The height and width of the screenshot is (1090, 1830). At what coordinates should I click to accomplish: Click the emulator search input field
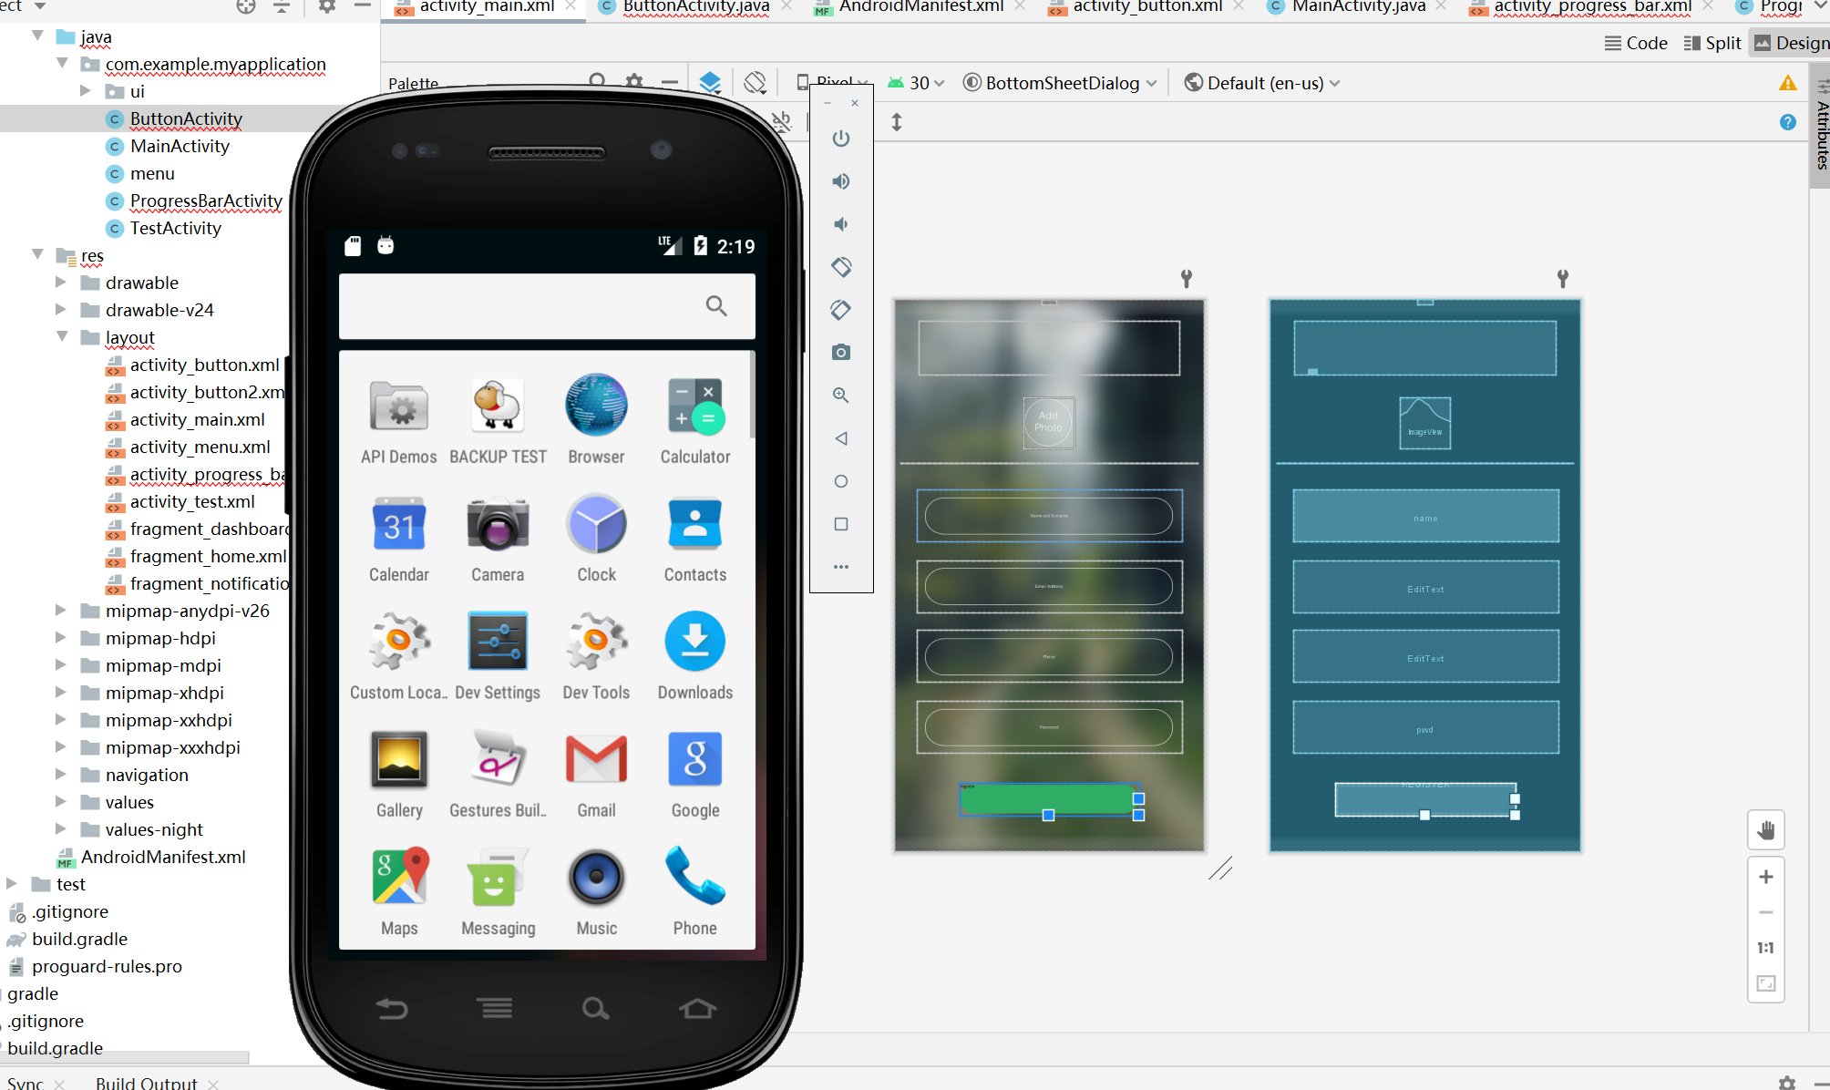547,306
